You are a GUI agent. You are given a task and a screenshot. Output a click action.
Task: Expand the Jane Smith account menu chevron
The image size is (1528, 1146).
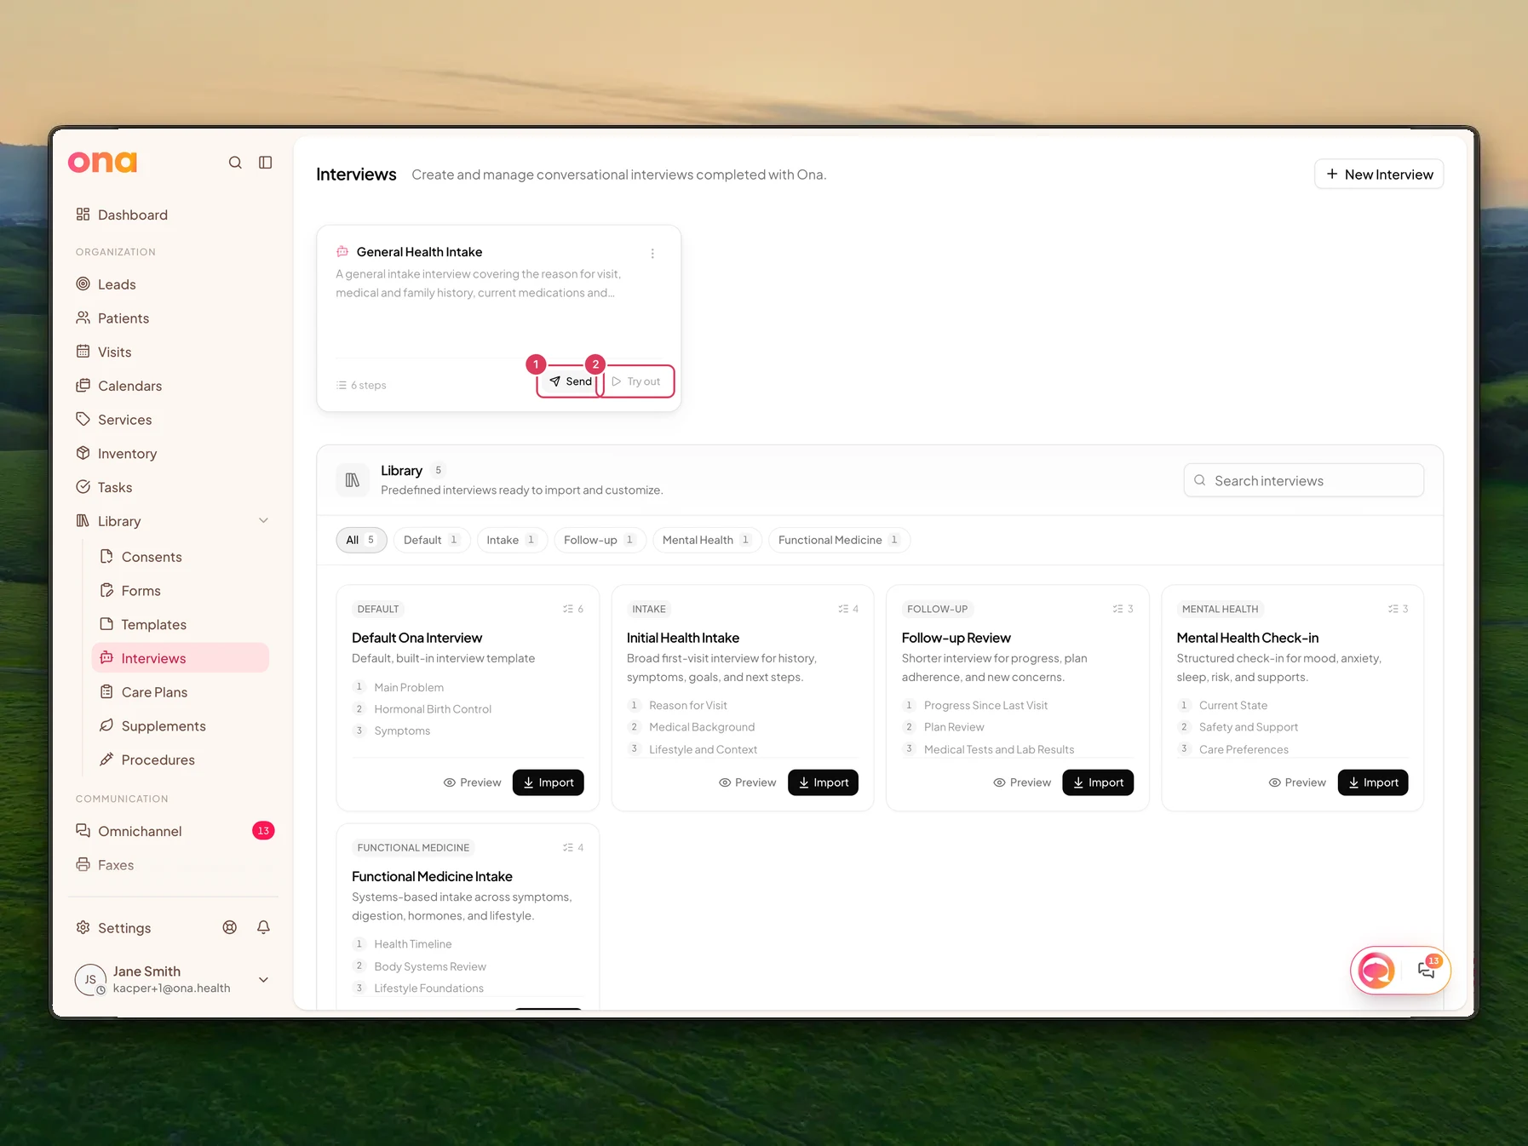click(263, 980)
